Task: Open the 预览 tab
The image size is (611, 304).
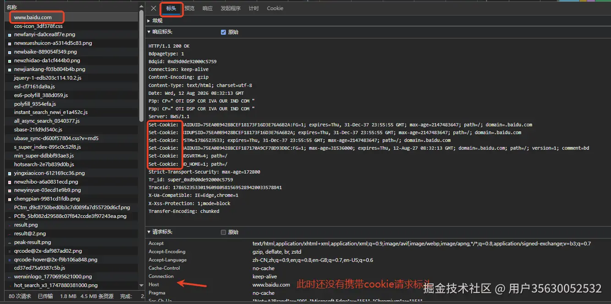Action: (189, 8)
